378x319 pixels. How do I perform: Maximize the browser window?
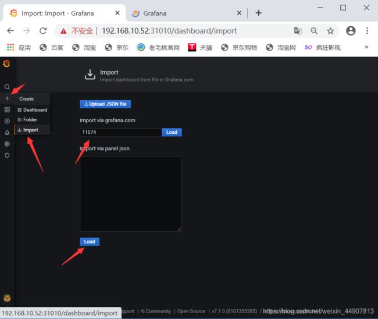click(343, 8)
